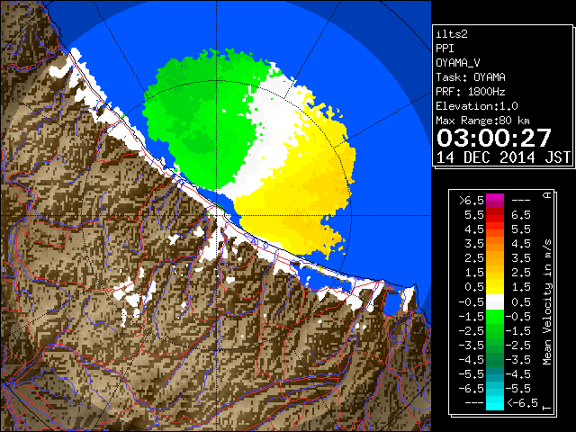Click the 'A' letter atop legend
The image size is (576, 432).
(x=547, y=195)
